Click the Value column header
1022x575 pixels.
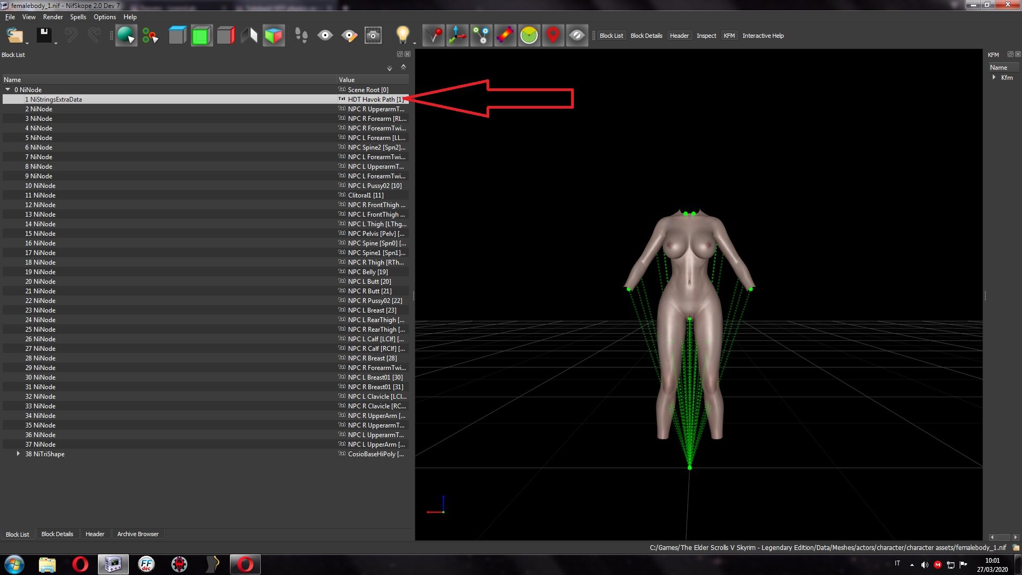tap(373, 80)
